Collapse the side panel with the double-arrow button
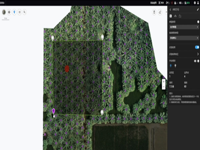Image resolution: width=200 pixels, height=150 pixels. (x=166, y=12)
